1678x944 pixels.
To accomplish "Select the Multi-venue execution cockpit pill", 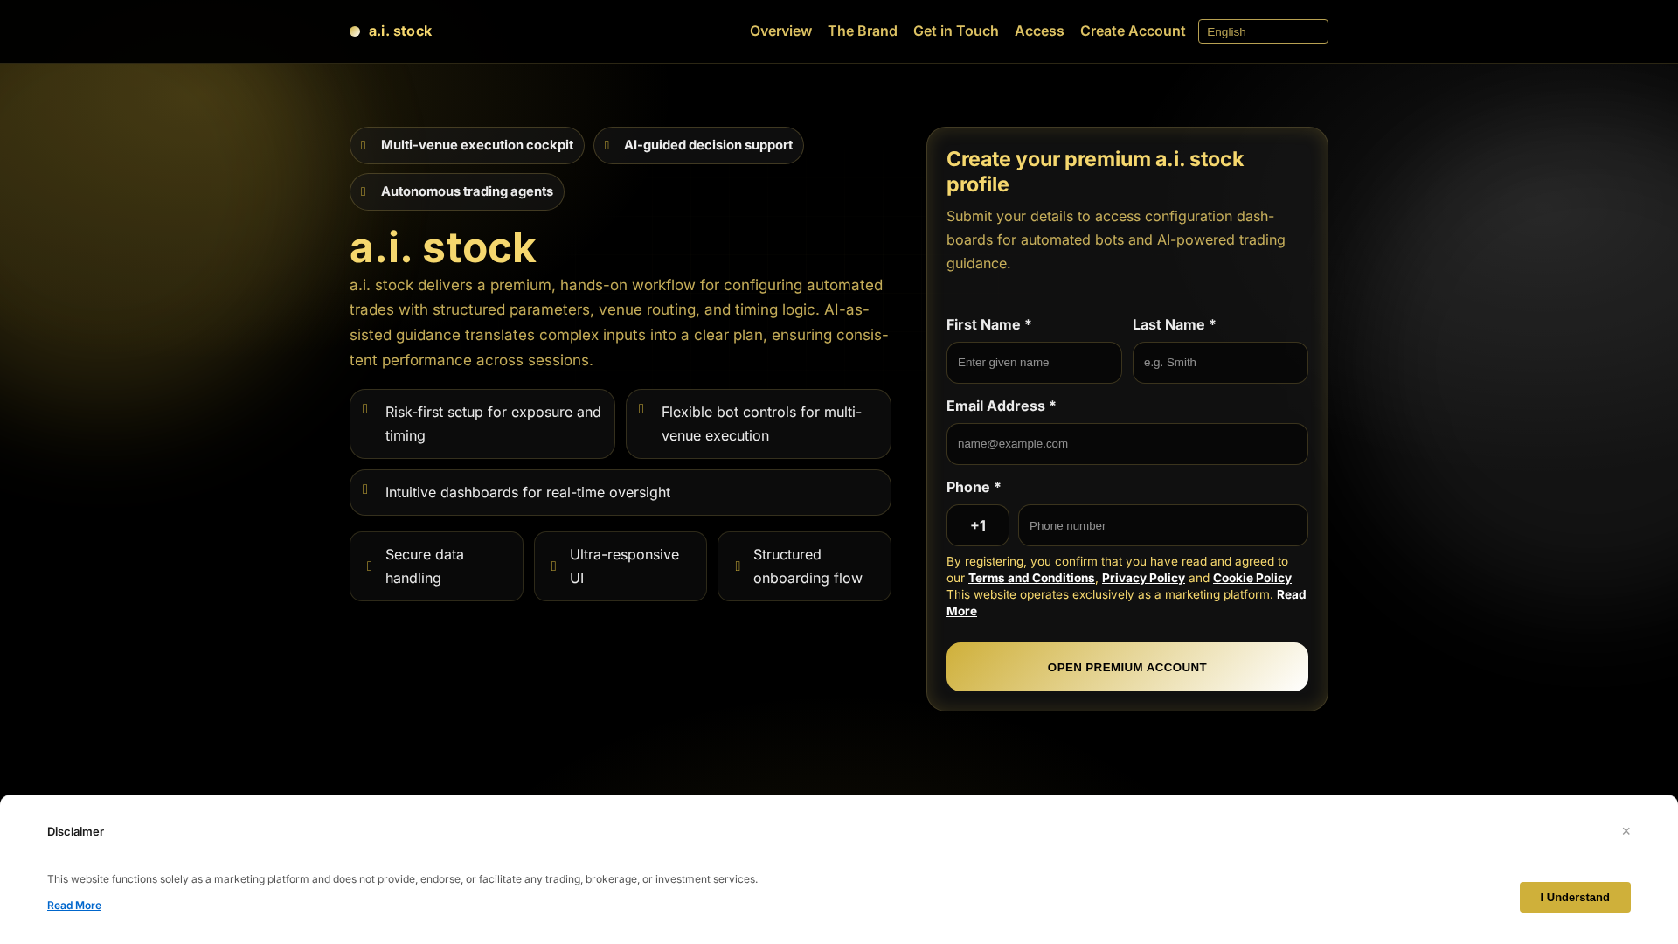I will [x=467, y=145].
